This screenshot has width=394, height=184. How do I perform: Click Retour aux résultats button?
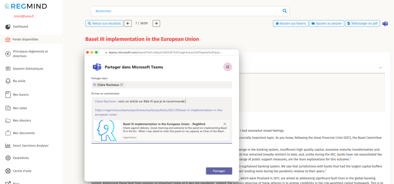[x=104, y=23]
